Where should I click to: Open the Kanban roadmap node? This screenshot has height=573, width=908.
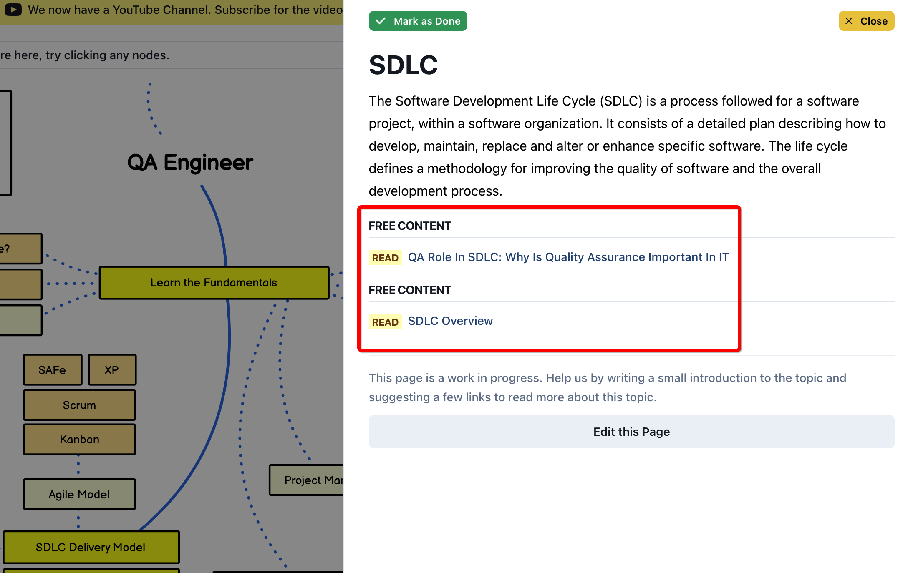click(x=79, y=440)
